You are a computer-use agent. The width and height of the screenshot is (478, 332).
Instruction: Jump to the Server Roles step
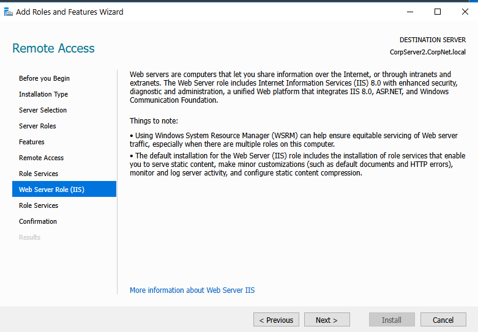tap(37, 126)
